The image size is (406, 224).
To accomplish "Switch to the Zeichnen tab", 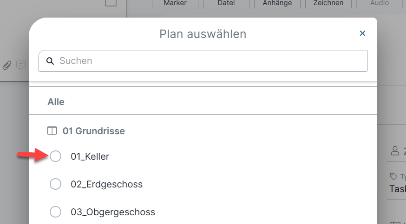I will click(x=328, y=3).
